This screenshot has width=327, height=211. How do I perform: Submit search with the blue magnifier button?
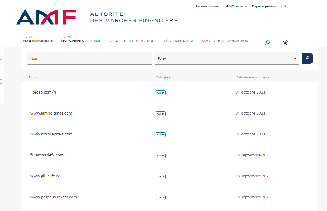tap(307, 58)
